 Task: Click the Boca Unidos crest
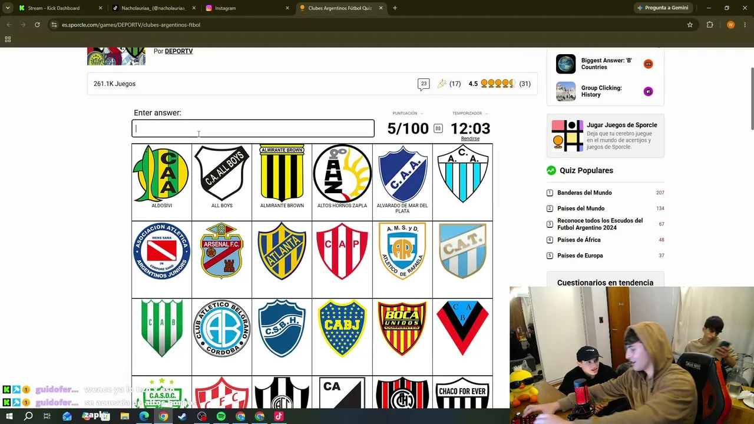tap(402, 328)
